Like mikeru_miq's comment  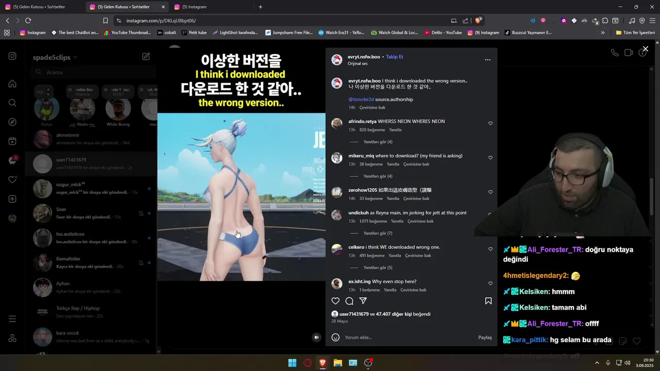coord(490,158)
